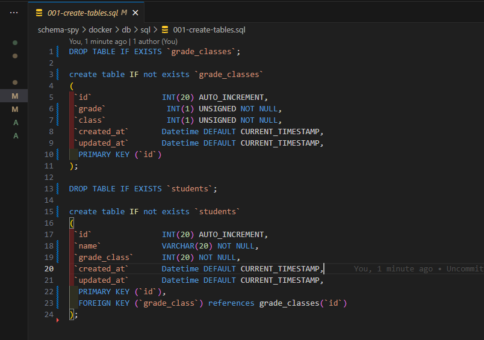This screenshot has height=340, width=484.
Task: Click '`students`' on line 15
Action: [217, 211]
